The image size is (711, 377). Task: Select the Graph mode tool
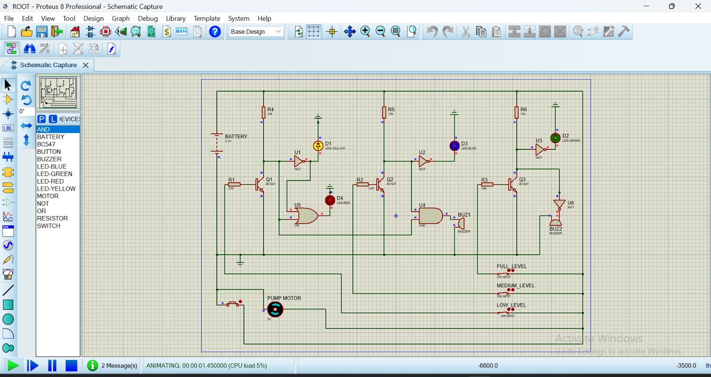(8, 217)
